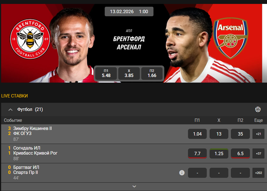Screen dimensions: 267x191
Task: Select П2 odds 1.66 for Арсенал
Action: point(152,73)
